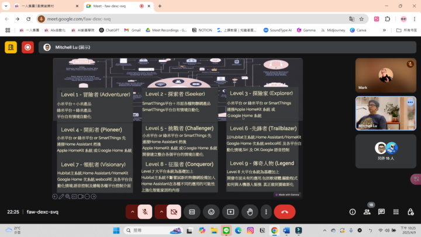421x237 pixels.
Task: Open the Windows Start menu
Action: pyautogui.click(x=116, y=231)
